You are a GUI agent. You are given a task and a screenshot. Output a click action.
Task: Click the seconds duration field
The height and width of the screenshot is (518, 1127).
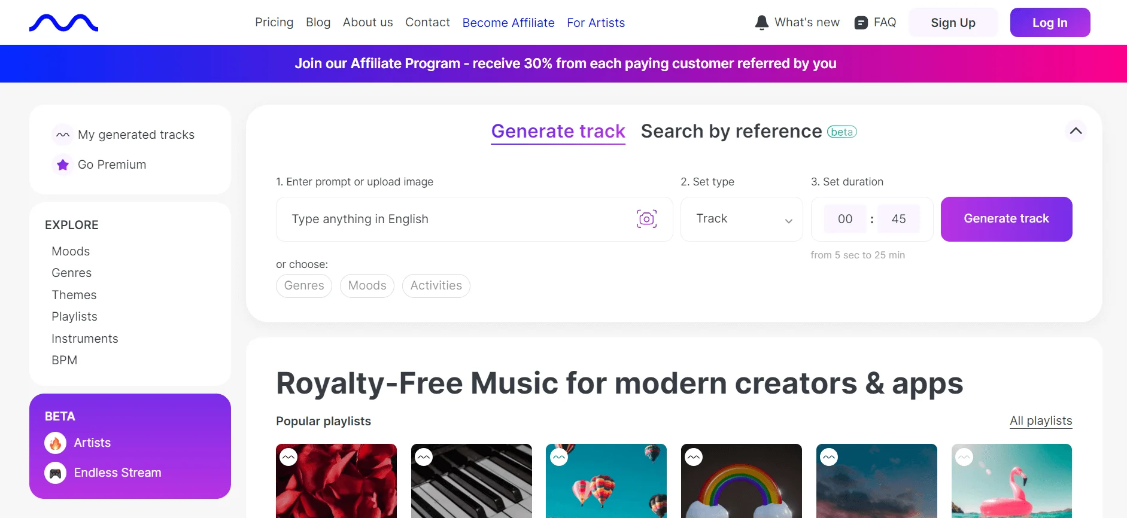tap(898, 219)
